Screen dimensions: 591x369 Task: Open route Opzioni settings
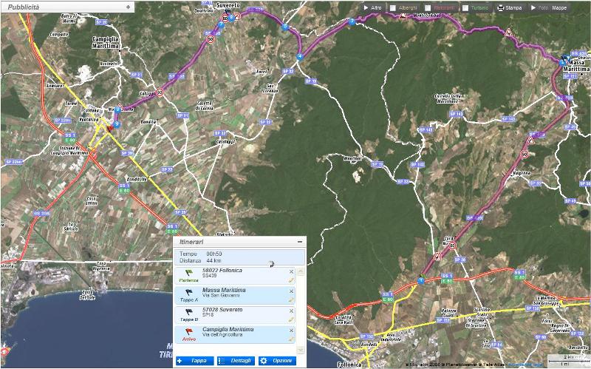click(277, 361)
